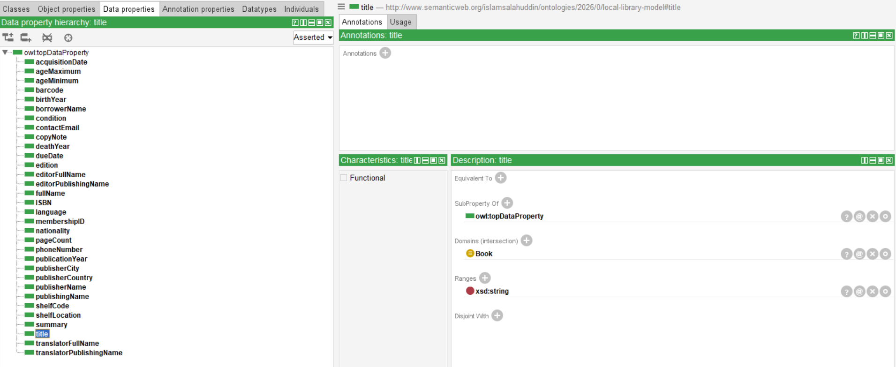Open the Usage tab
The width and height of the screenshot is (896, 367).
pos(400,22)
